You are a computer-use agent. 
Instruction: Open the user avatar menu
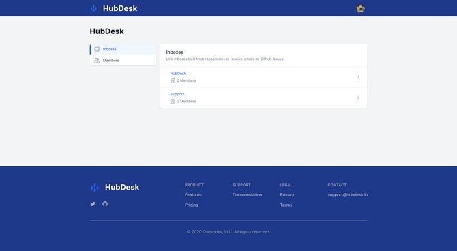tap(361, 8)
